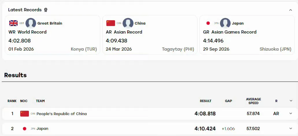
Task: Click the Great Britain athlete avatar
Action: pyautogui.click(x=31, y=23)
